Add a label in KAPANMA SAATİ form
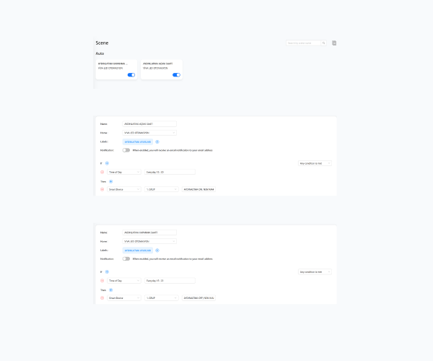The height and width of the screenshot is (361, 433). (157, 251)
